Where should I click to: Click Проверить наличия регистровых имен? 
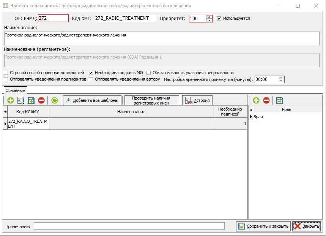pyautogui.click(x=152, y=100)
